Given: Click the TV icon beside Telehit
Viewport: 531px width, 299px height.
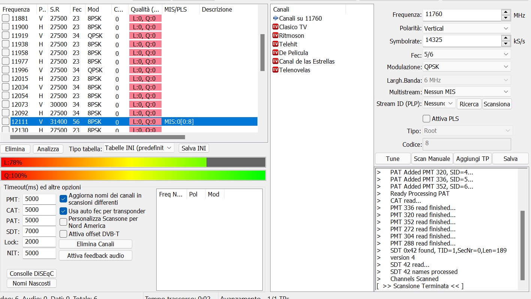Looking at the screenshot, I should coord(275,44).
